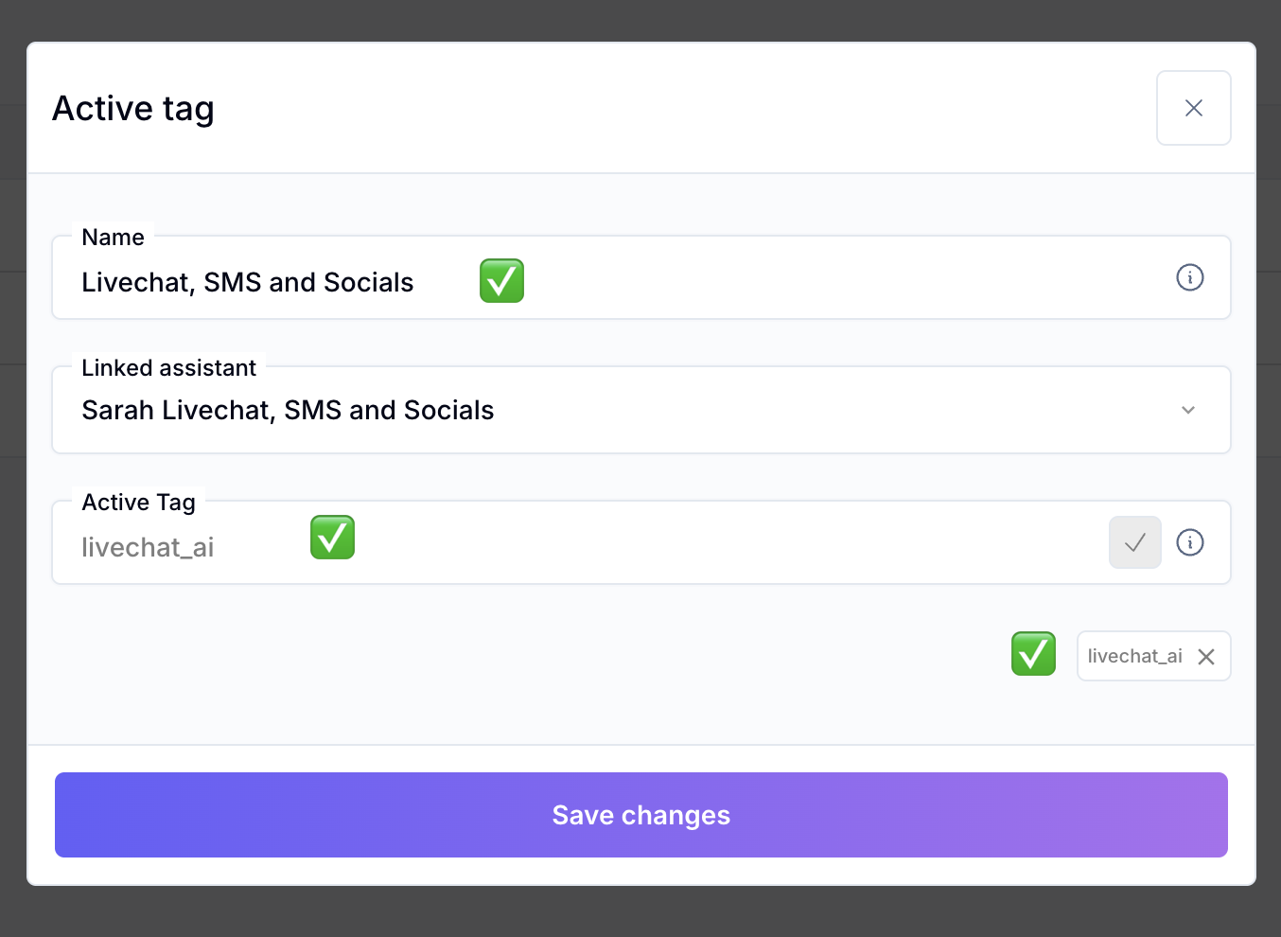Click the green checkmark left of tag chip

pyautogui.click(x=1033, y=654)
